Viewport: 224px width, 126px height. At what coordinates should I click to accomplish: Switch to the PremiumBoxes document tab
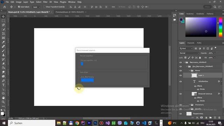[70, 12]
